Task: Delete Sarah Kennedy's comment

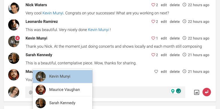Action: (x=175, y=55)
